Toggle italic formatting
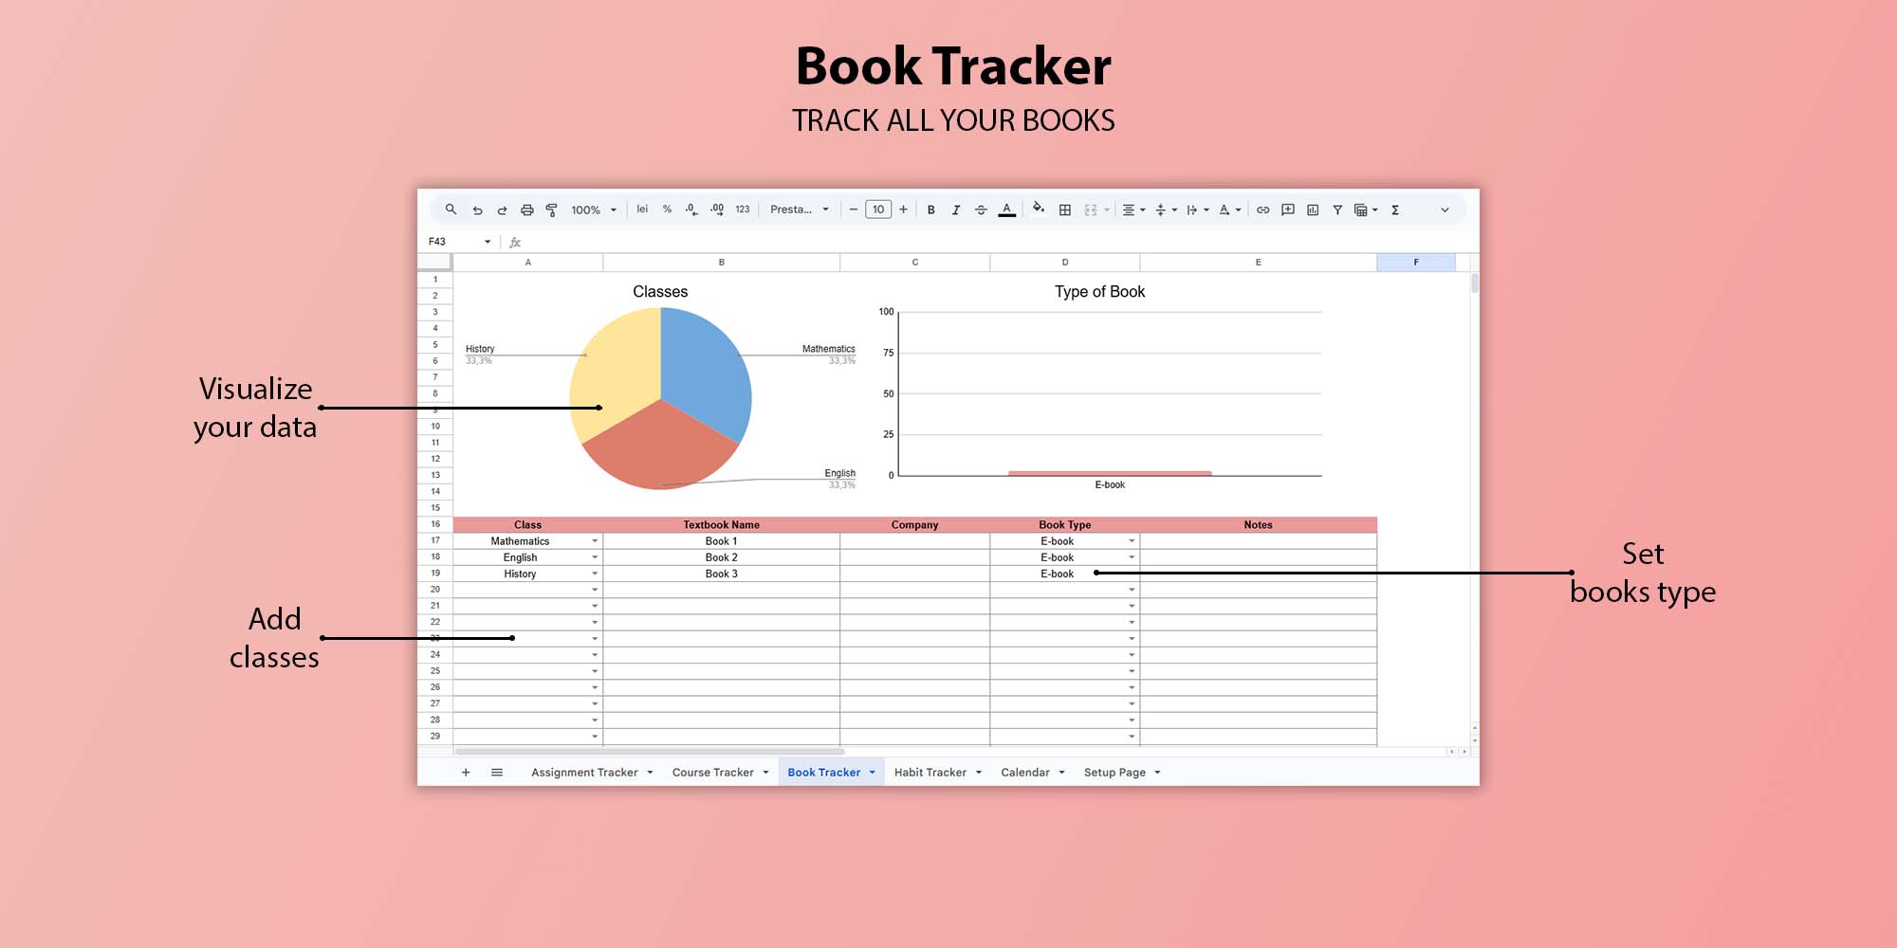The image size is (1897, 948). pyautogui.click(x=955, y=210)
